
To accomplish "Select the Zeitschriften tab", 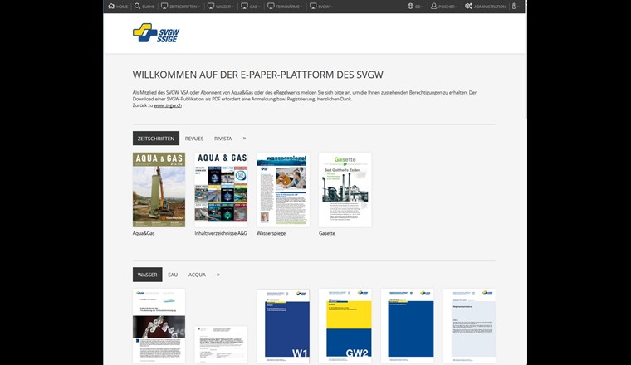I will [156, 139].
